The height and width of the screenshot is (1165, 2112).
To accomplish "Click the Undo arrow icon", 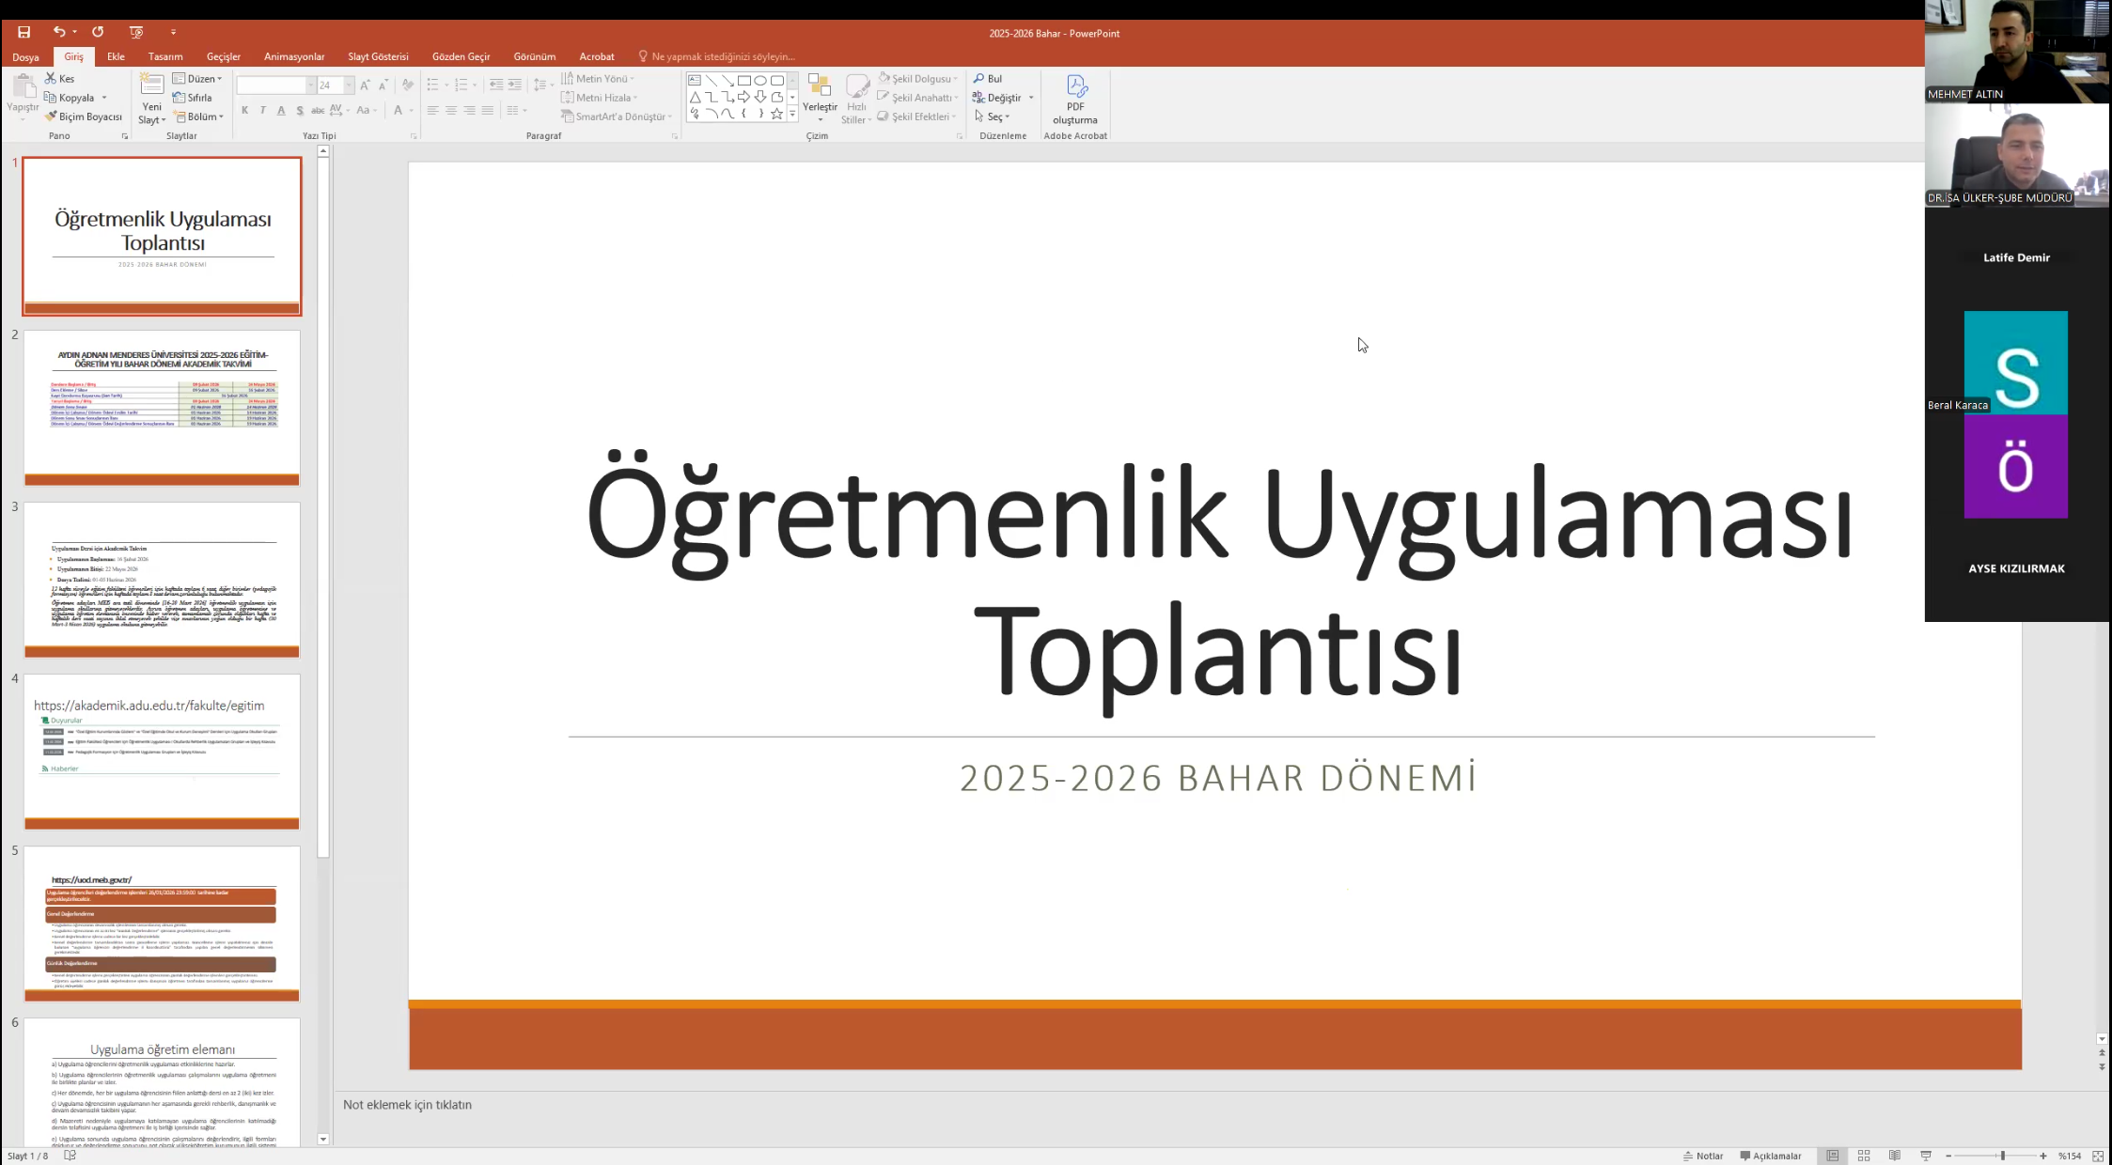I will [x=58, y=32].
